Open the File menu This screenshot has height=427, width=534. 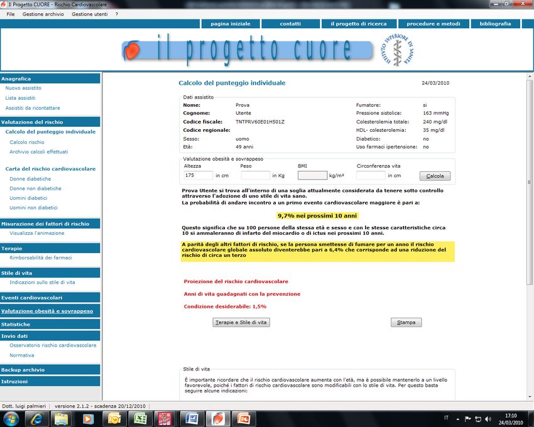(x=11, y=14)
